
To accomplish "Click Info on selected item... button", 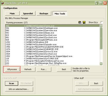I will (x=19, y=89).
